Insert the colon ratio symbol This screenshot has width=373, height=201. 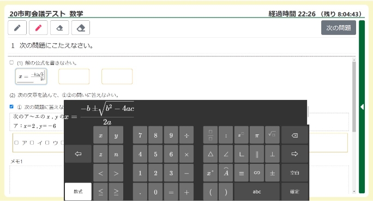(226, 135)
